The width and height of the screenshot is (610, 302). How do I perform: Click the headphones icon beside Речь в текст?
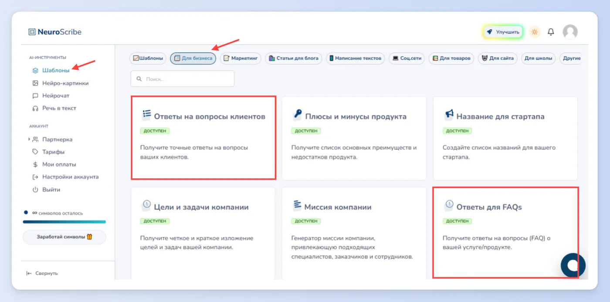tap(36, 108)
